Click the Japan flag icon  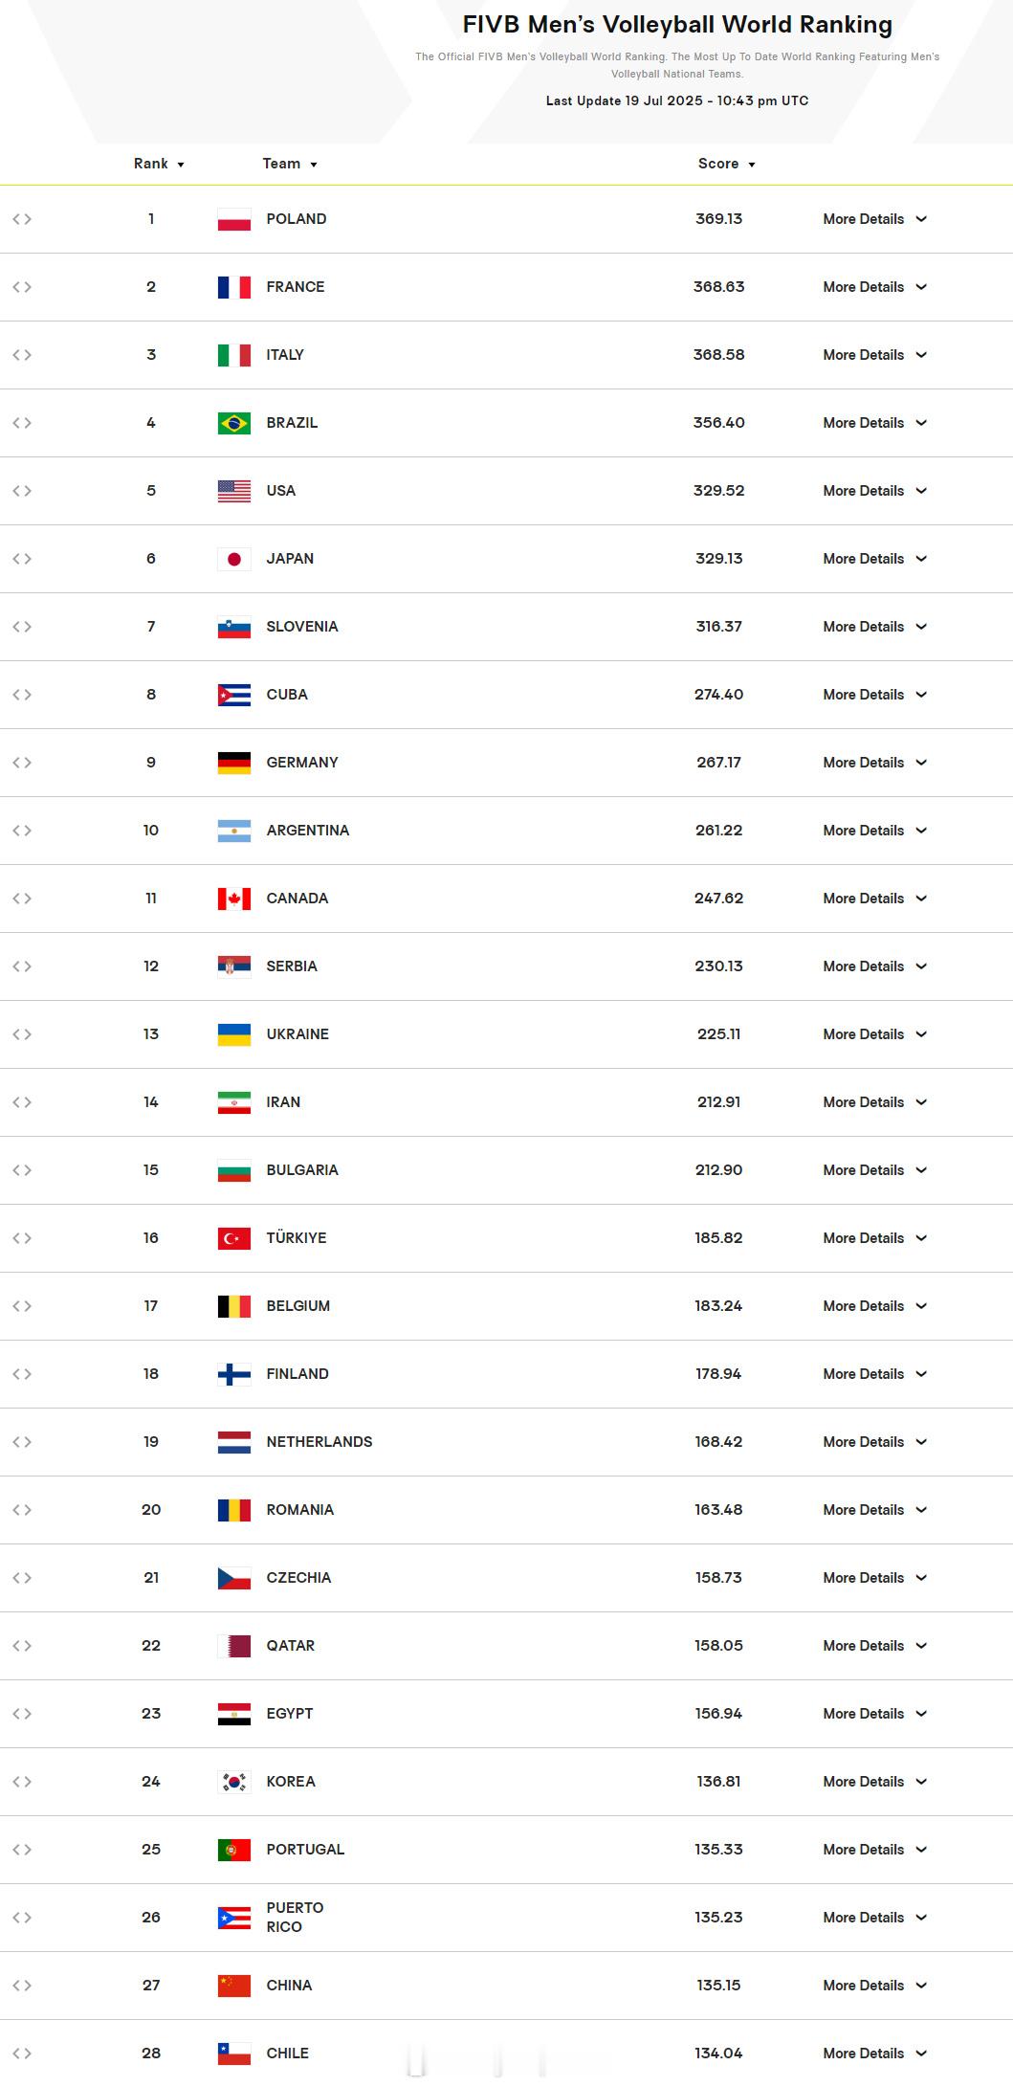pos(234,559)
